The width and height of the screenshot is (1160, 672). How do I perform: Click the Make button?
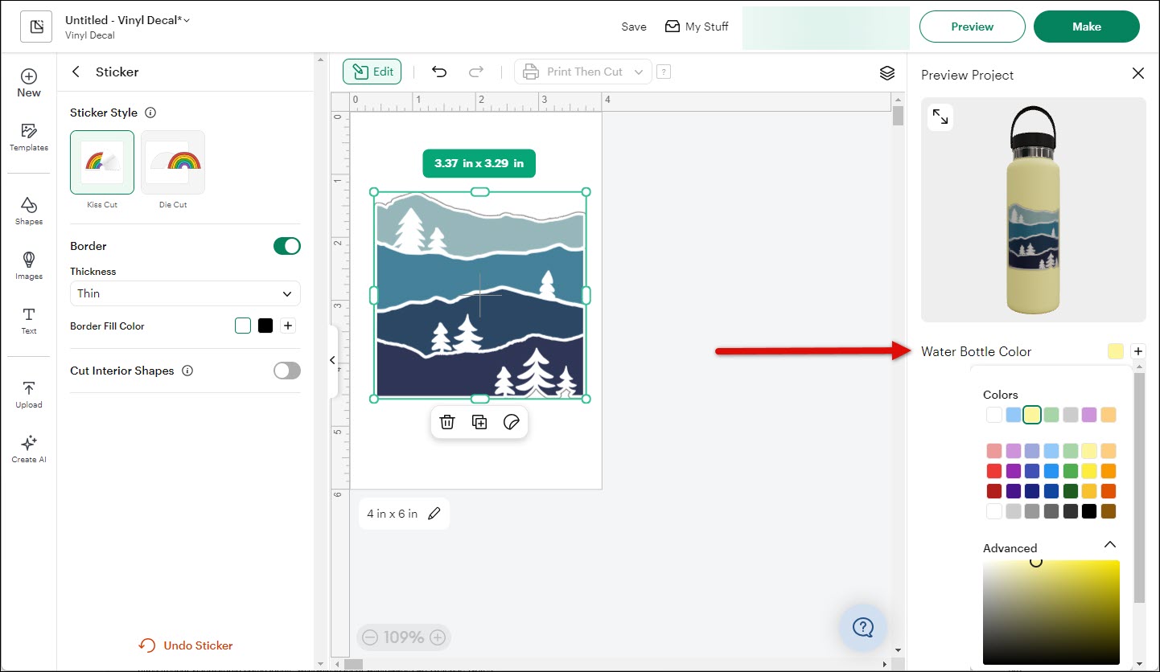[x=1086, y=27]
